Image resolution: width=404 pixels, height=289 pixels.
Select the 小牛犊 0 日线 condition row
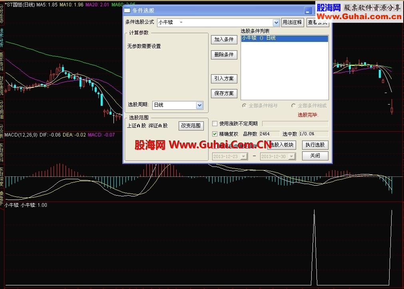(x=285, y=38)
